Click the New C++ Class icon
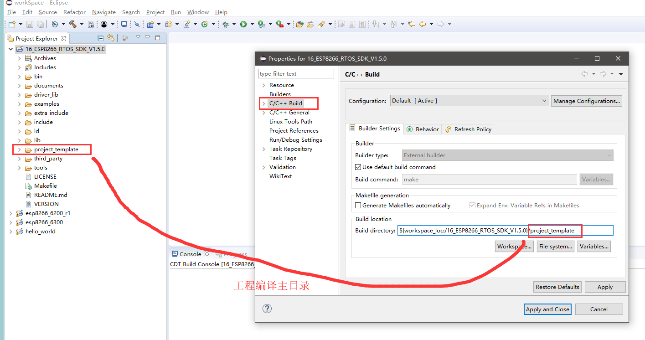Screen dimensions: 645x340 pyautogui.click(x=204, y=24)
